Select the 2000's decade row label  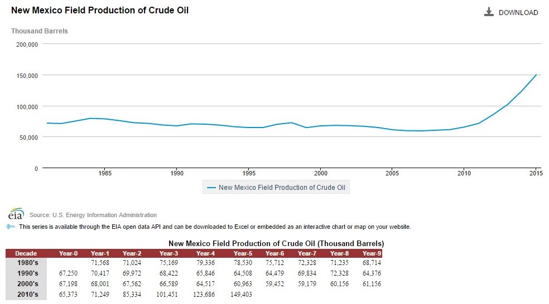[26, 283]
